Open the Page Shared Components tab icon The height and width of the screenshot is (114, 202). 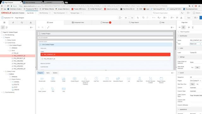(x=31, y=22)
